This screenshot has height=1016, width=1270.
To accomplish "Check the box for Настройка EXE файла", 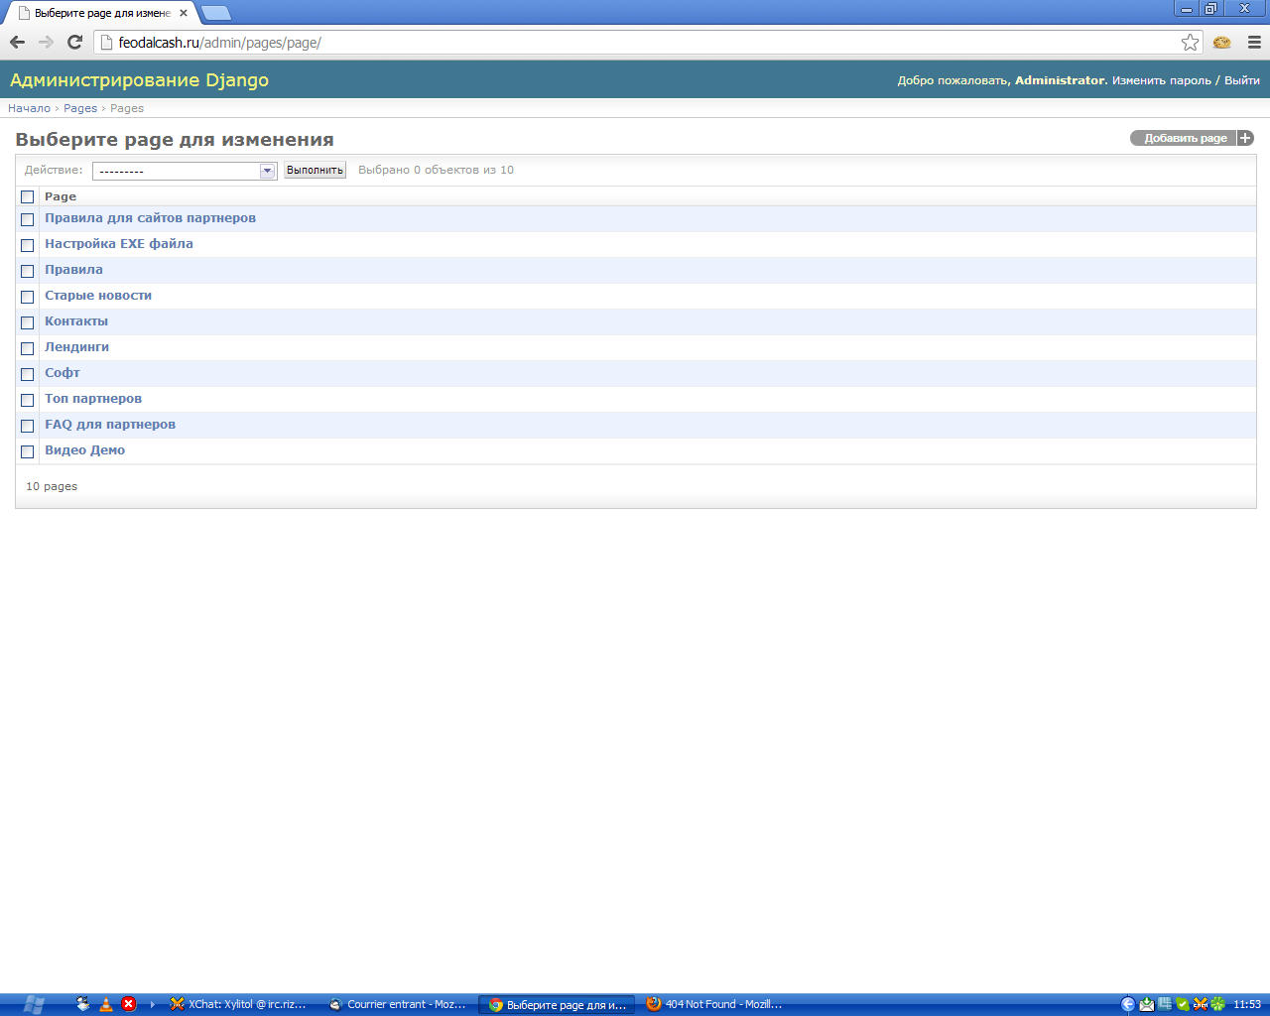I will [x=27, y=245].
